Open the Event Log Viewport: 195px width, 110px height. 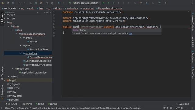click(x=183, y=104)
